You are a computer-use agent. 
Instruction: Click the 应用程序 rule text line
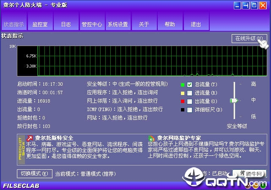click(122, 92)
